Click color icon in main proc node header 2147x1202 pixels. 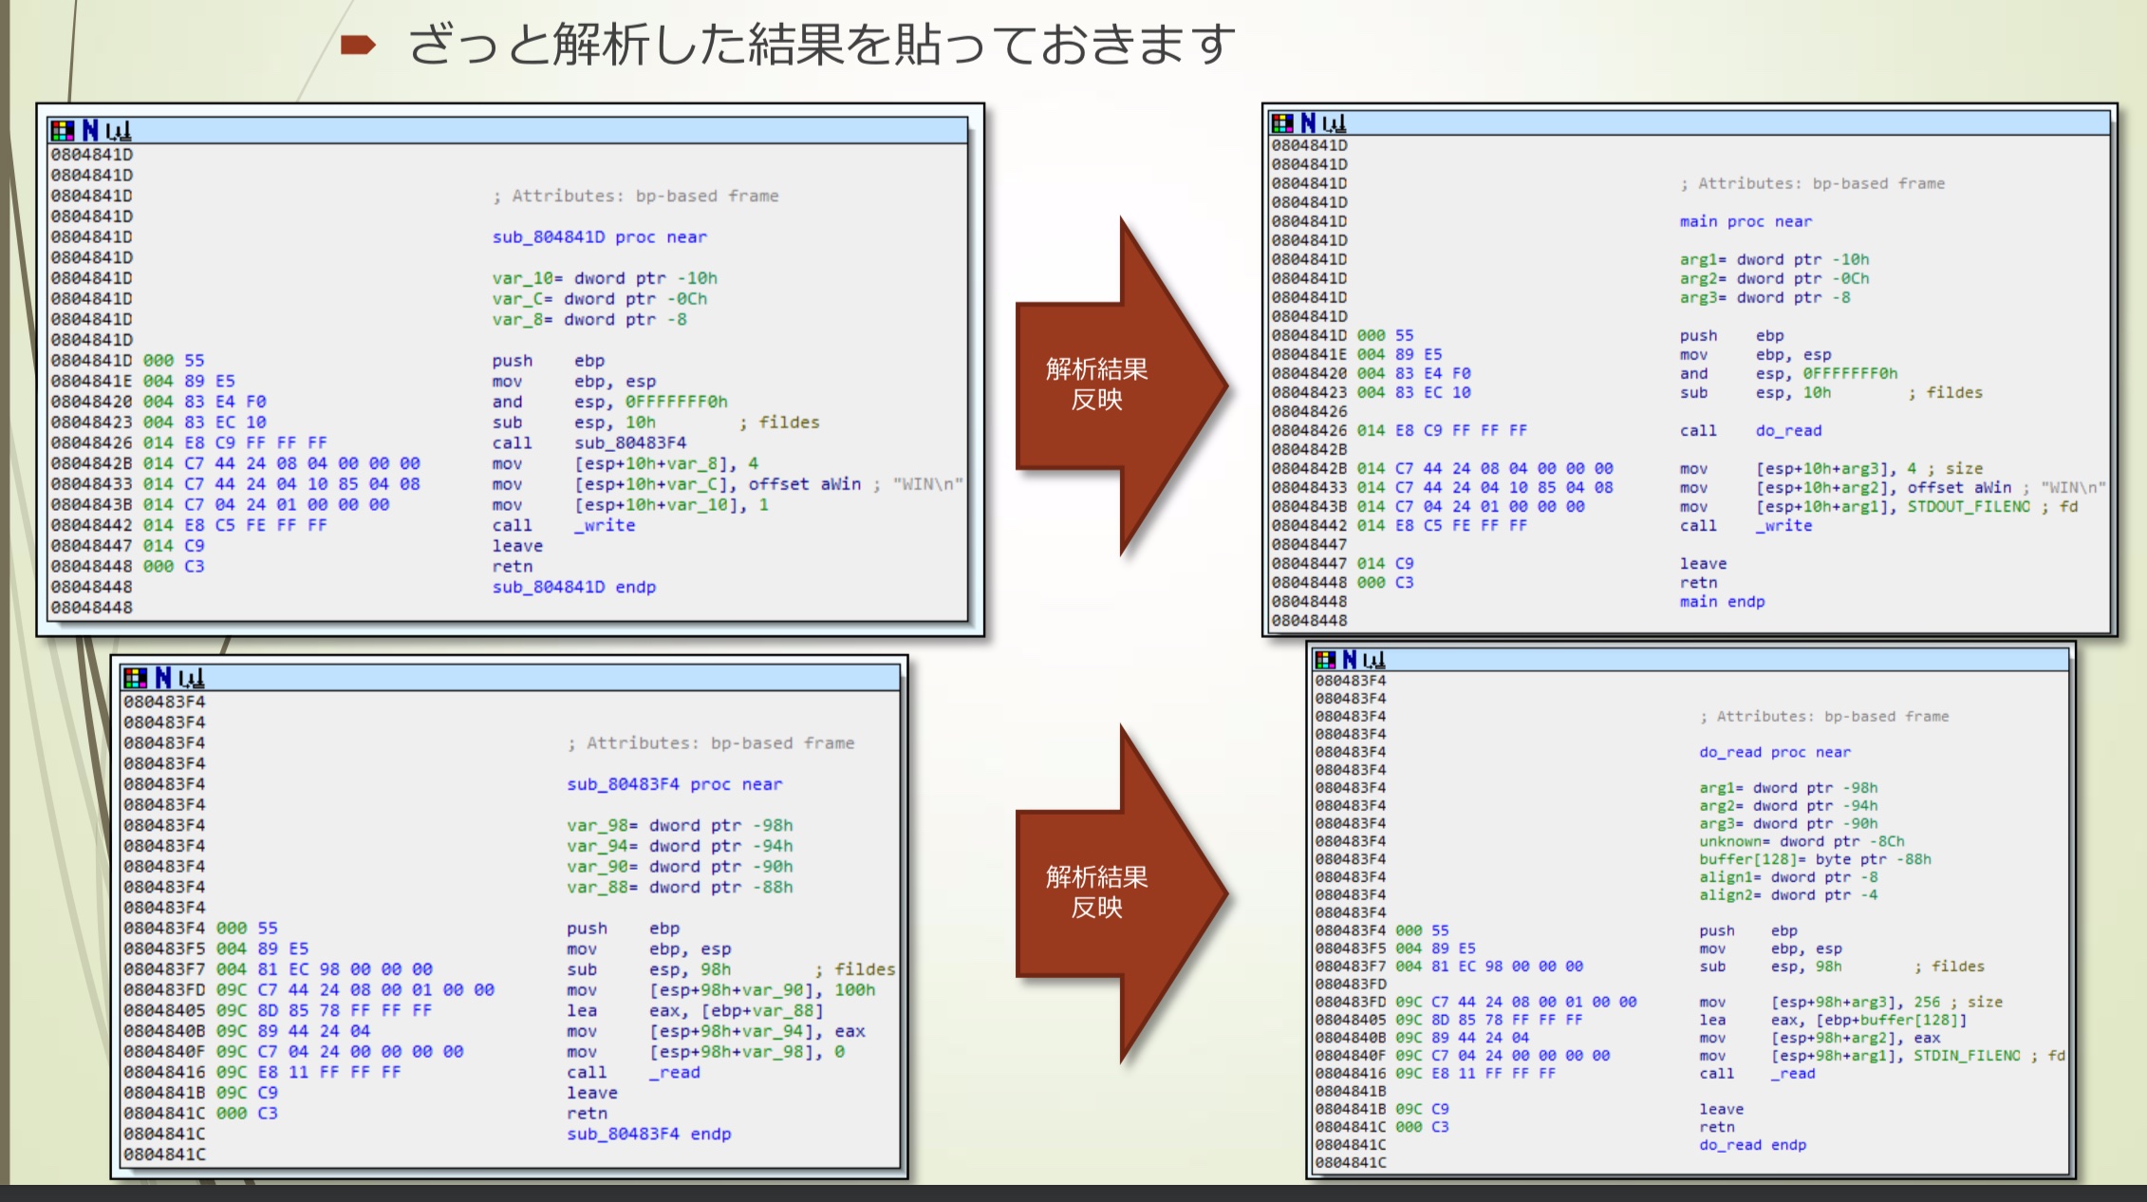(x=1282, y=122)
